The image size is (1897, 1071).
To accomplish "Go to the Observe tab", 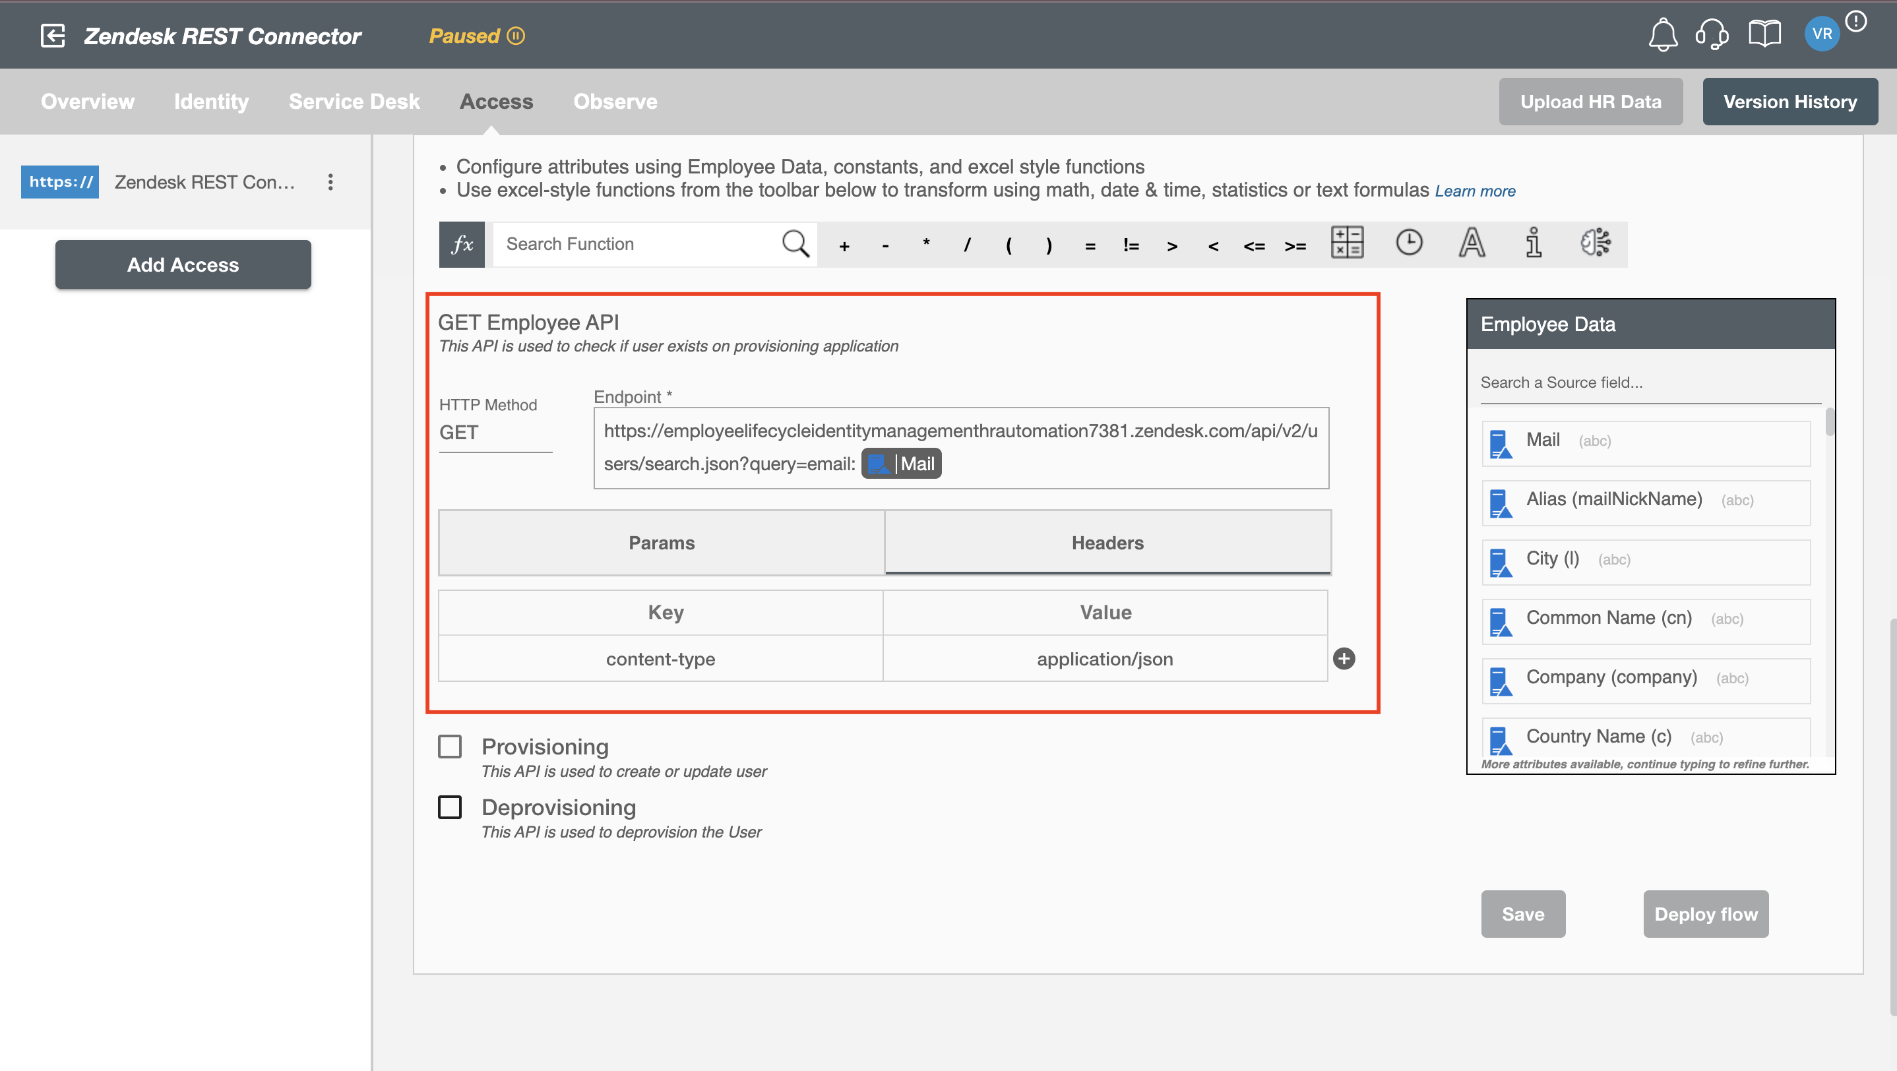I will [615, 102].
